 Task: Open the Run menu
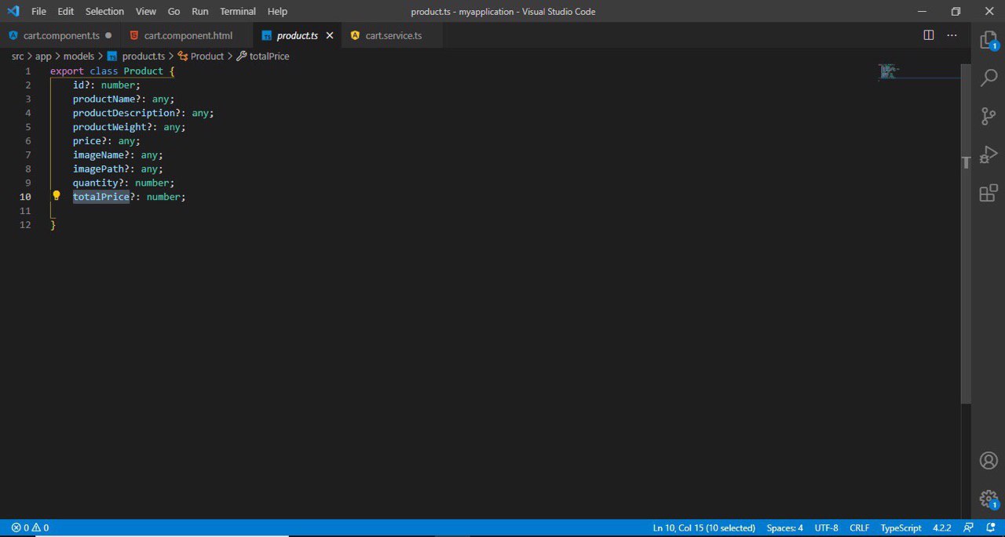tap(200, 11)
